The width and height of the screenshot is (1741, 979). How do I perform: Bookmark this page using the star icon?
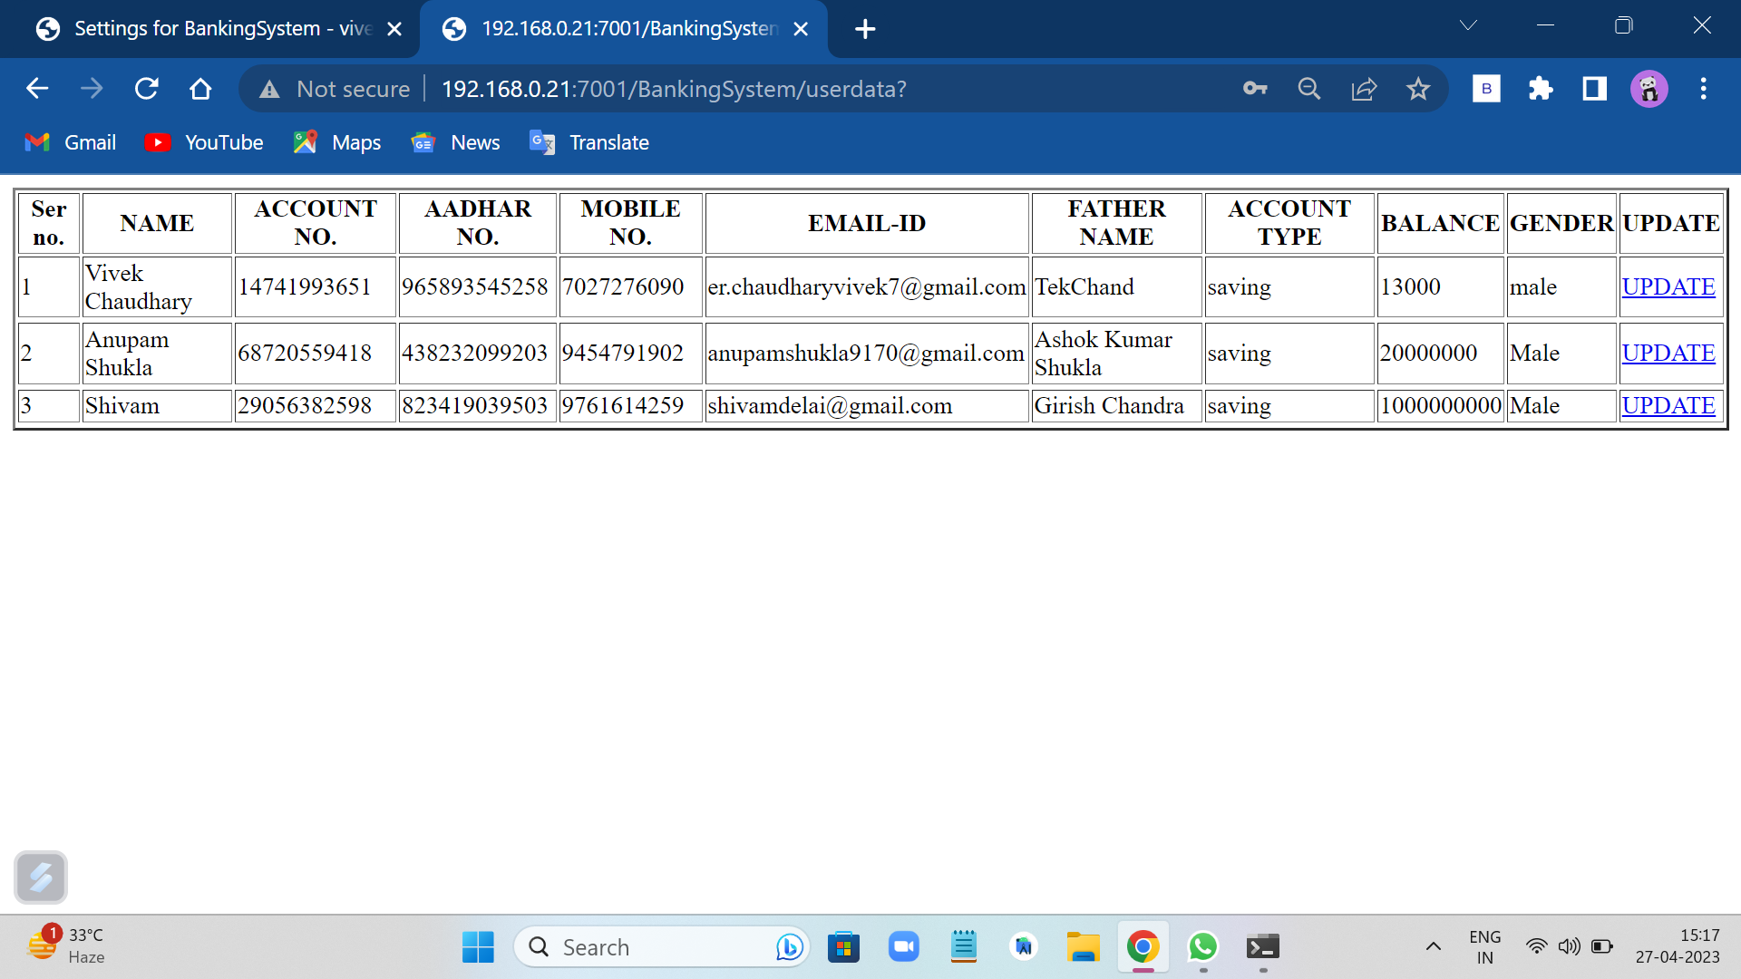coord(1417,88)
